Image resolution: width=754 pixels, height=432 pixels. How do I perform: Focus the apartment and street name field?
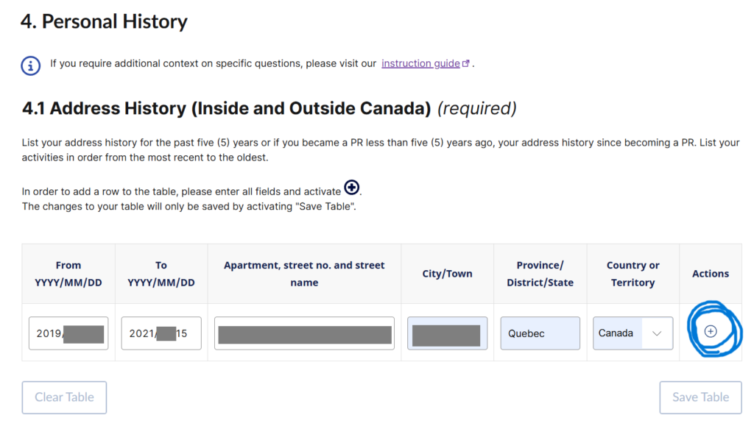[304, 333]
